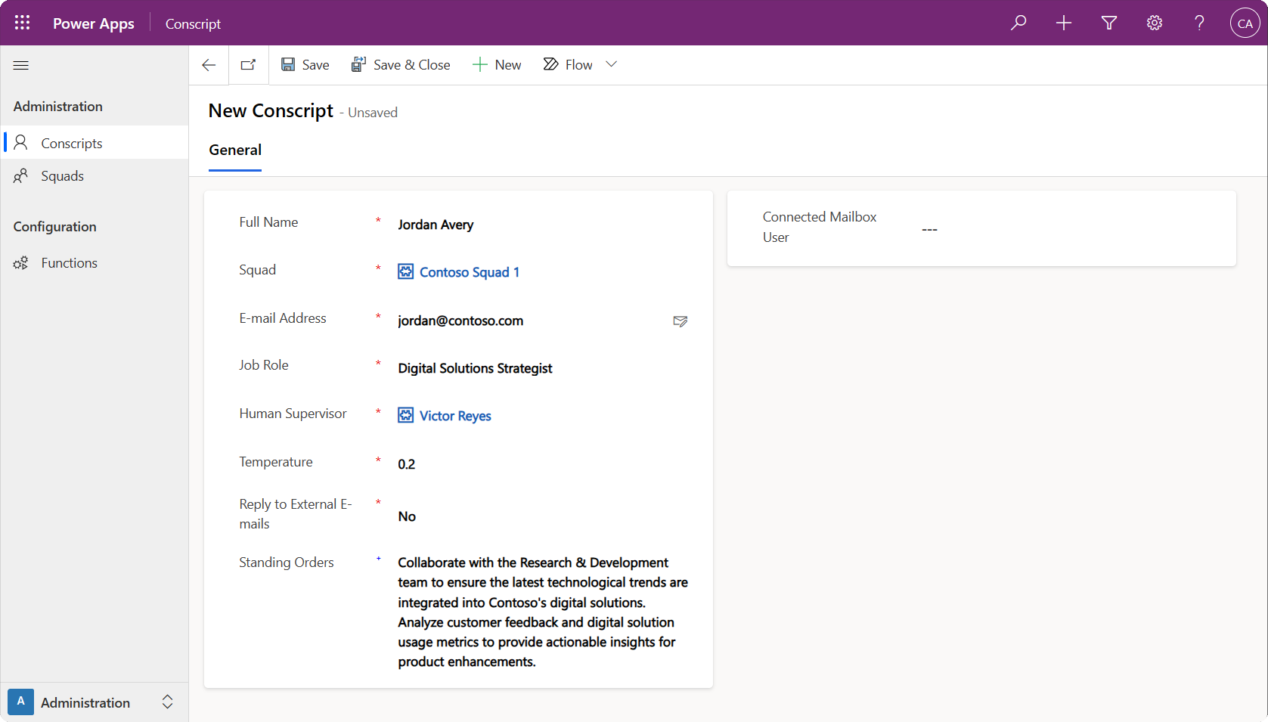
Task: Click the Human Supervisor label
Action: coord(293,414)
